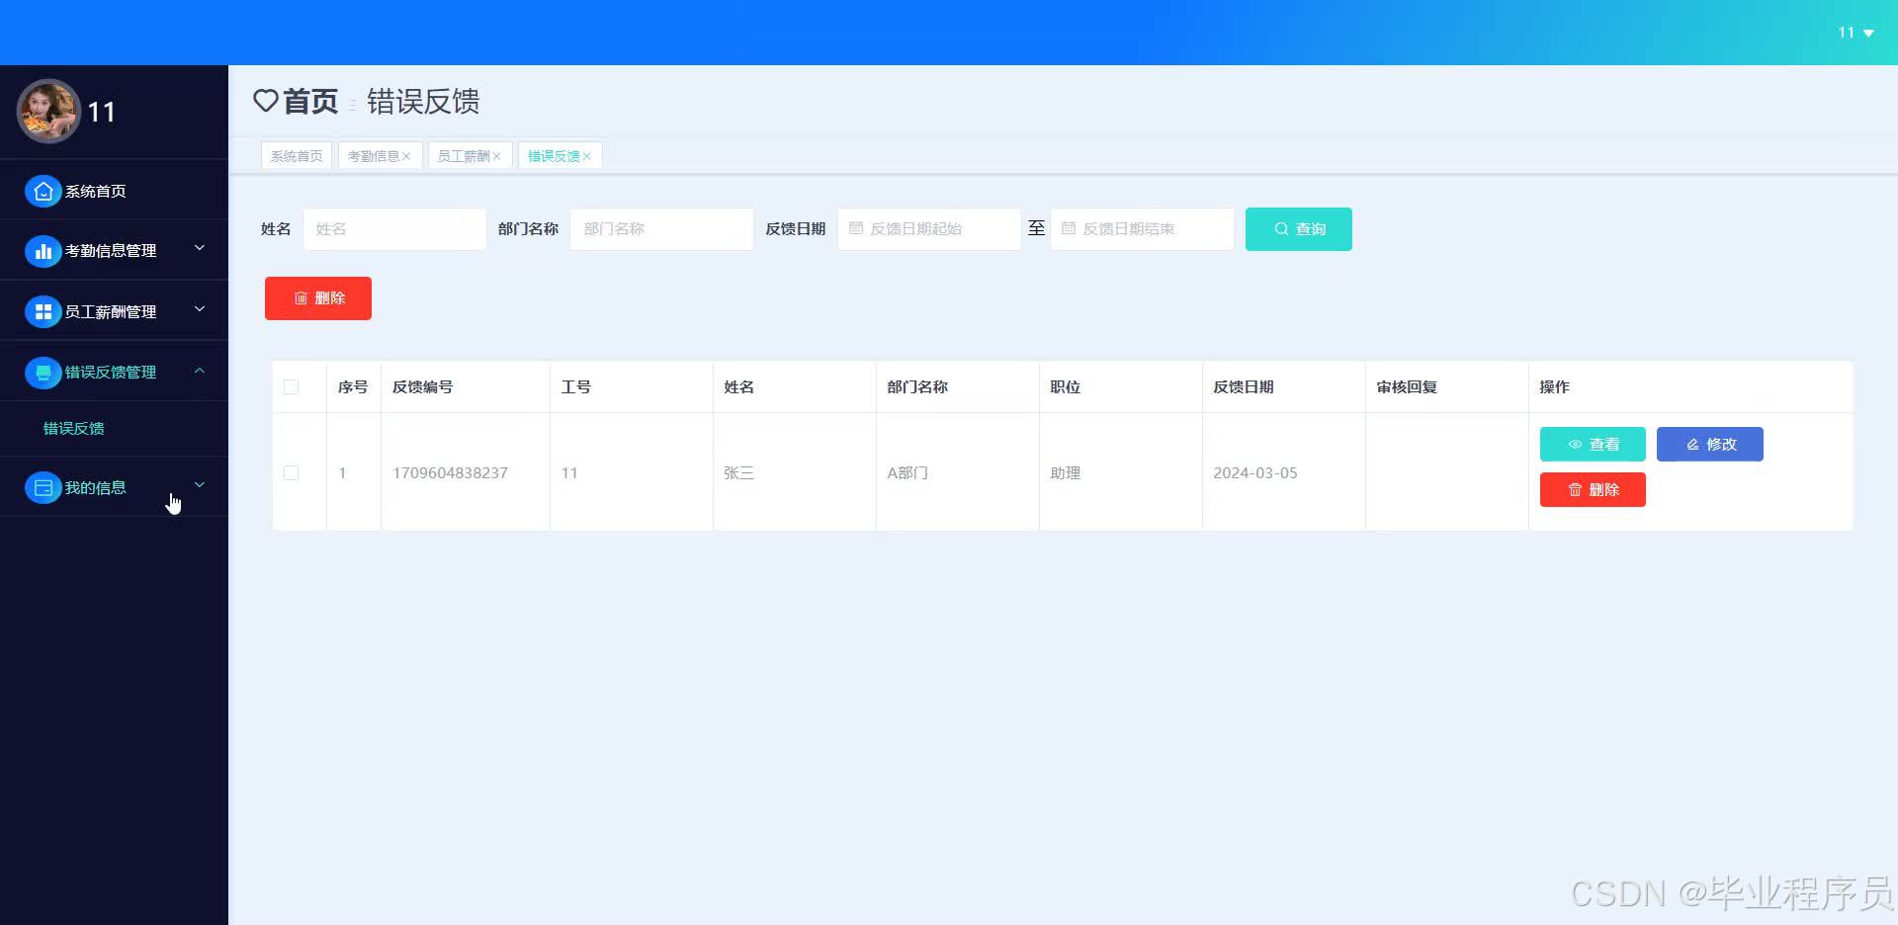Select the 系统首页 home icon in sidebar

pyautogui.click(x=43, y=191)
